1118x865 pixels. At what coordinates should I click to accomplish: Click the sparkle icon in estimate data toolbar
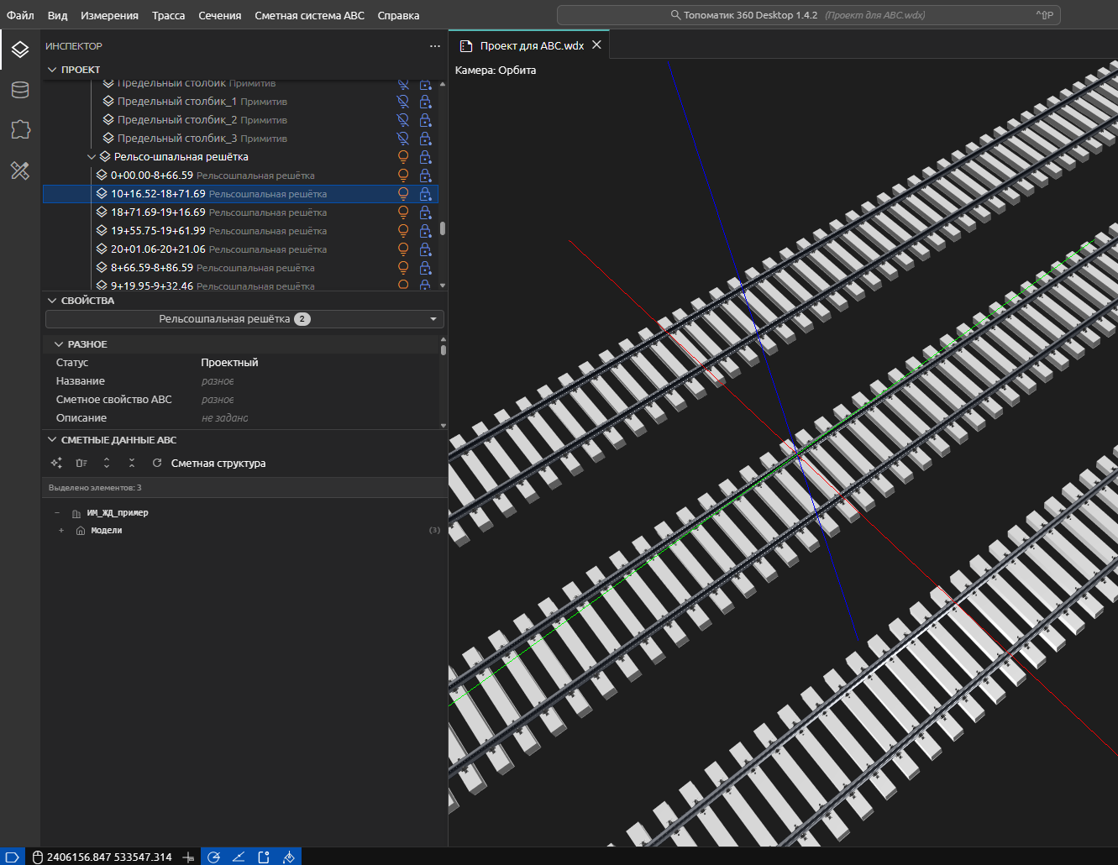(56, 463)
